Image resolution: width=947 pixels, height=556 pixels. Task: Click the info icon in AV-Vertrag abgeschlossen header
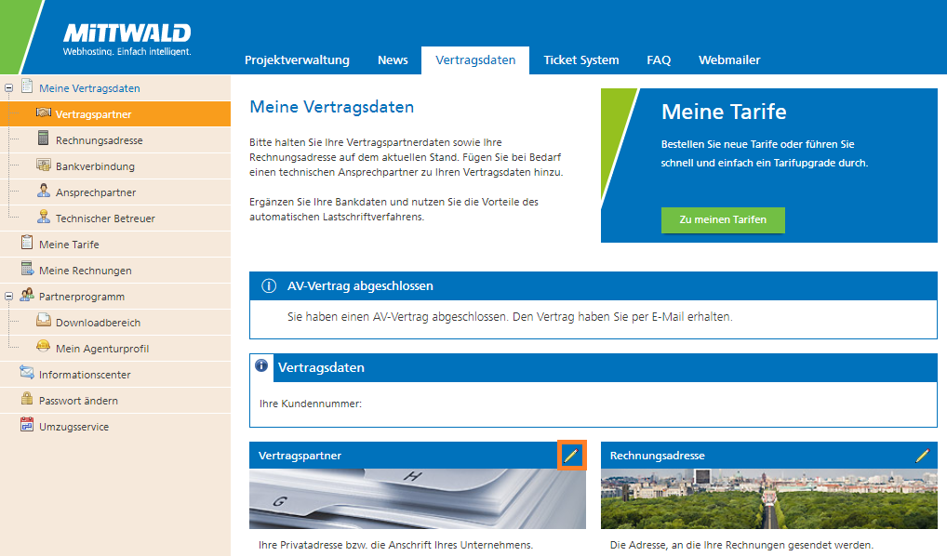click(269, 285)
